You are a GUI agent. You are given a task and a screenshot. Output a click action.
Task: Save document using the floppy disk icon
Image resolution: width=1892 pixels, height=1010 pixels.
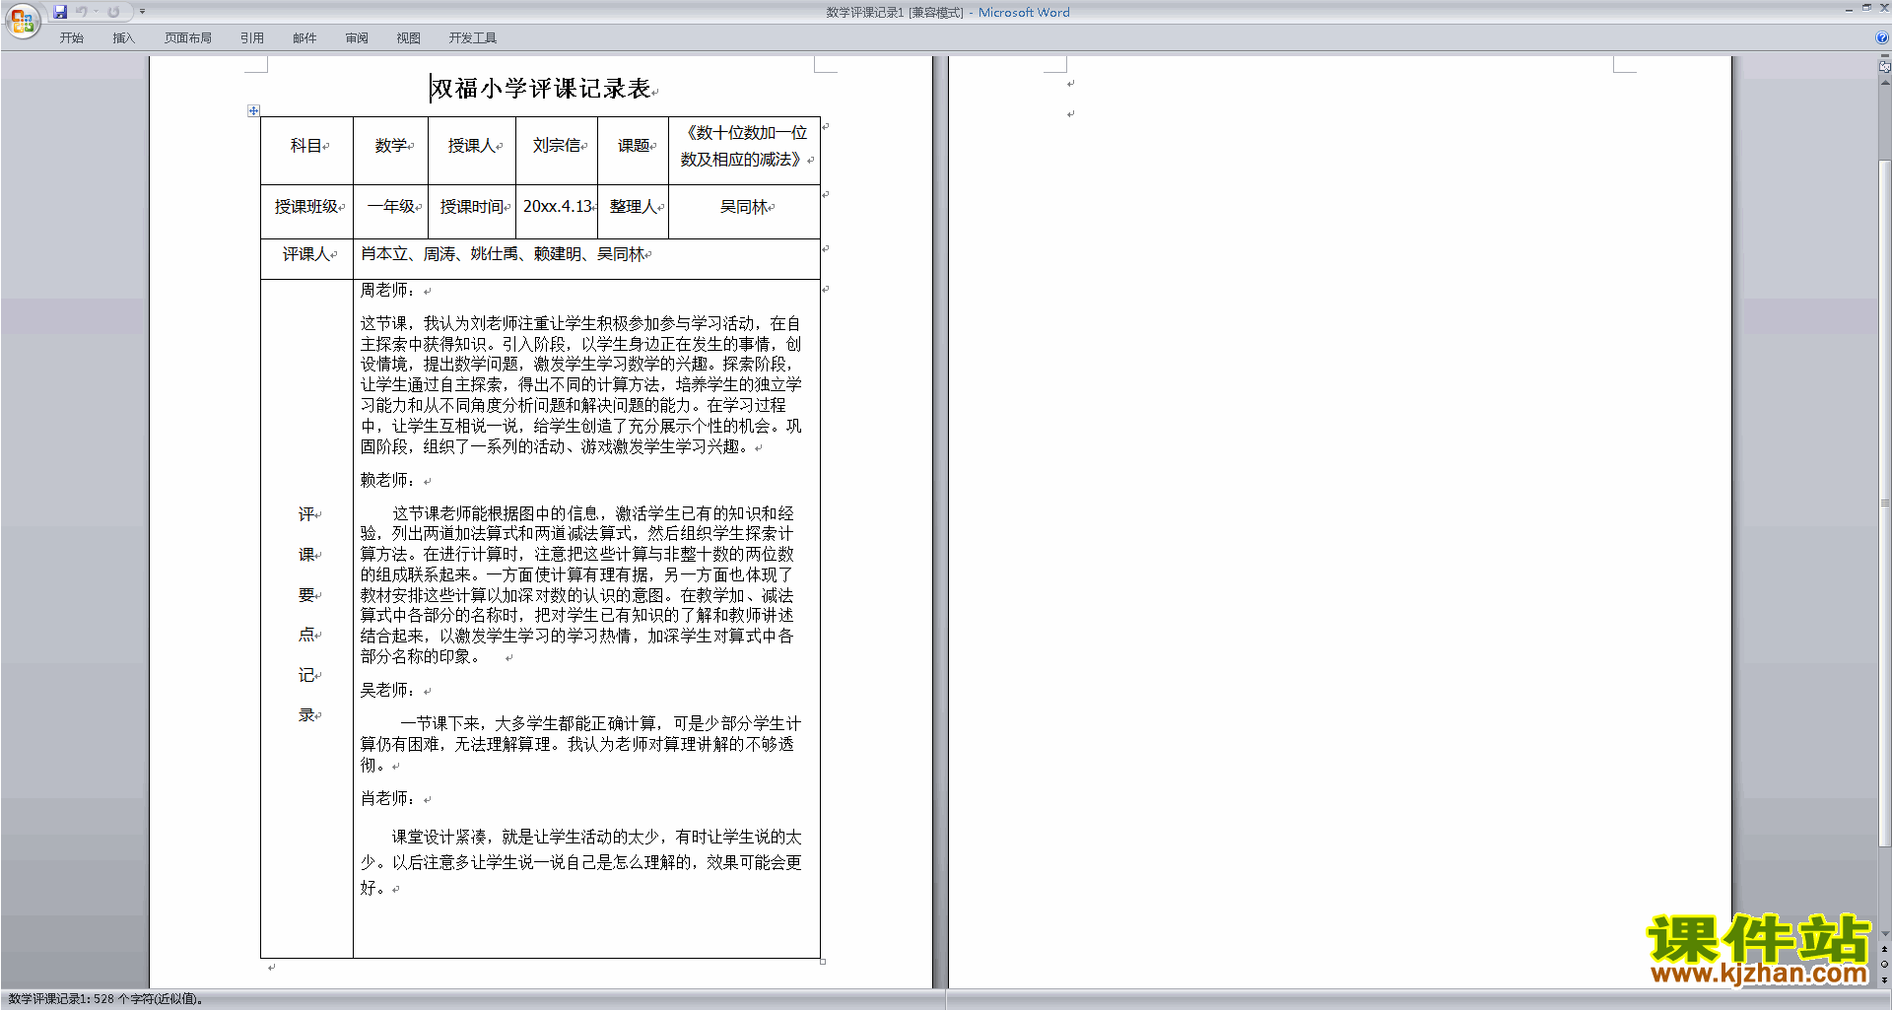pyautogui.click(x=60, y=12)
